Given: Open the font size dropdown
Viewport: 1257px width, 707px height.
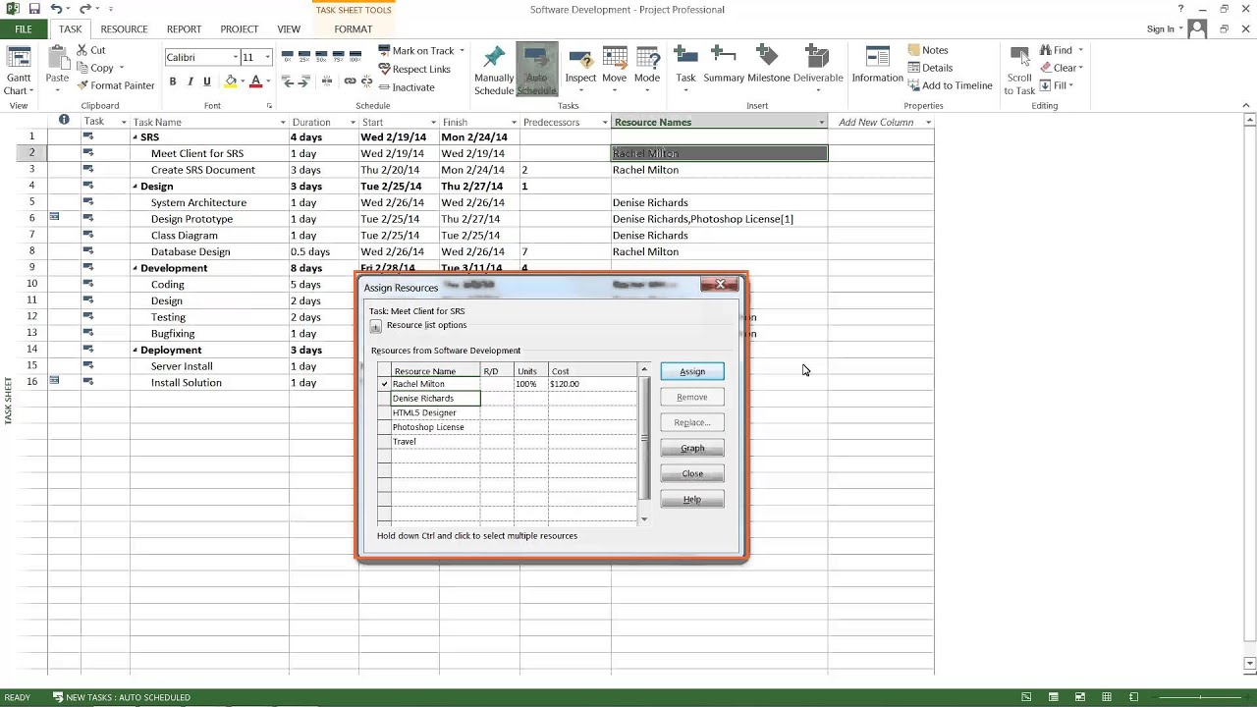Looking at the screenshot, I should pos(267,57).
